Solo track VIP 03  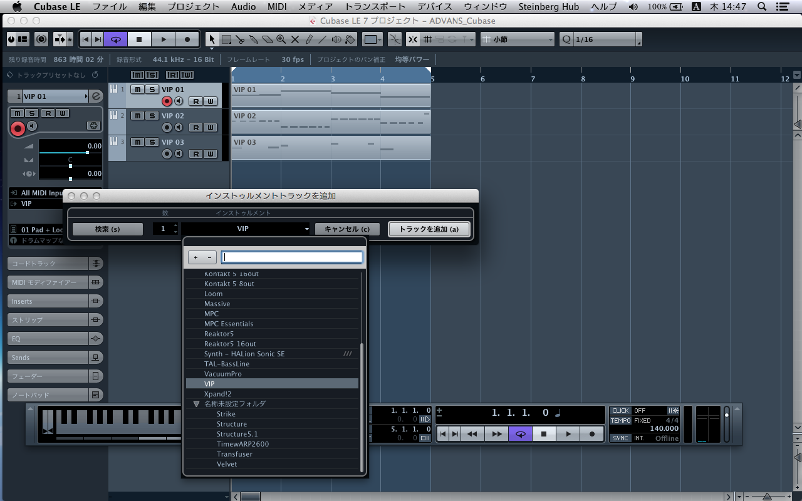click(x=152, y=142)
